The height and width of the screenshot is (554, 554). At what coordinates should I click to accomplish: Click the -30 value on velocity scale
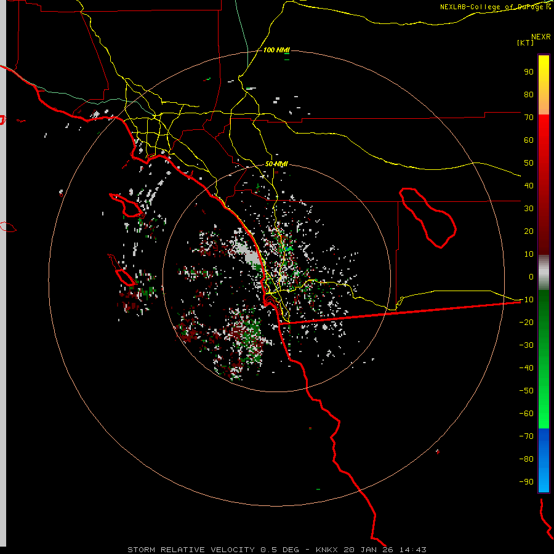[x=526, y=345]
